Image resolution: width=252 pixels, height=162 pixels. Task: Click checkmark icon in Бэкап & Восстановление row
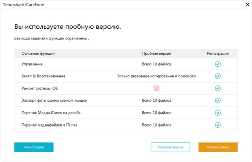pyautogui.click(x=218, y=76)
